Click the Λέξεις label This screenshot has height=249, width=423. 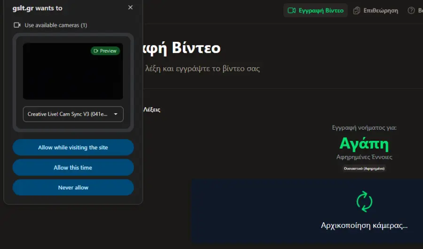[152, 109]
